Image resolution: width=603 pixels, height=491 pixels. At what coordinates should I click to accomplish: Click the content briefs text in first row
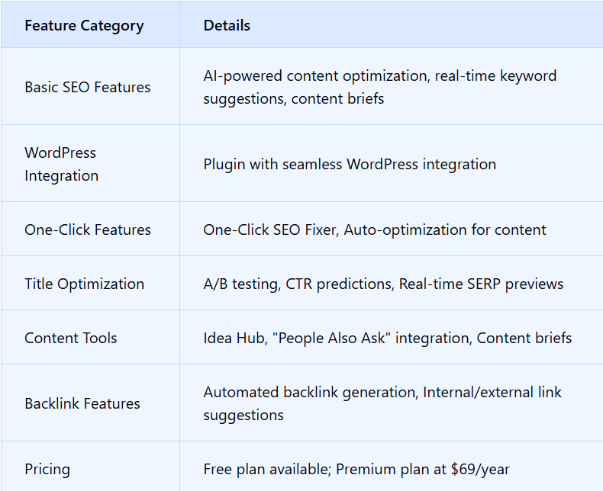click(x=337, y=99)
